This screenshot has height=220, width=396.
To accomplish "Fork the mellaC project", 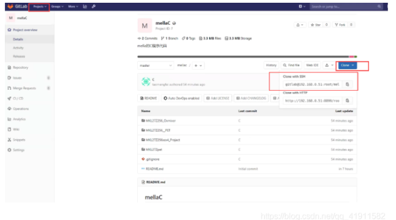I will point(340,25).
